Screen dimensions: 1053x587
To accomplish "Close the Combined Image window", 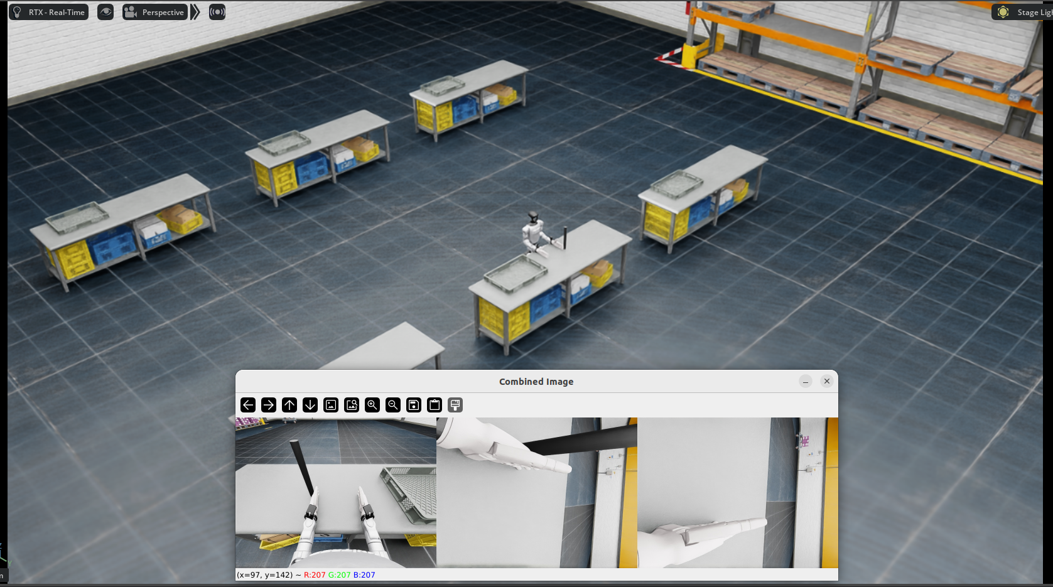I will [827, 382].
